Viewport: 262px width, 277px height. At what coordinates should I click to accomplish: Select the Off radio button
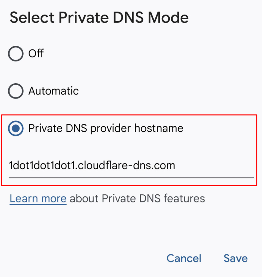point(15,53)
